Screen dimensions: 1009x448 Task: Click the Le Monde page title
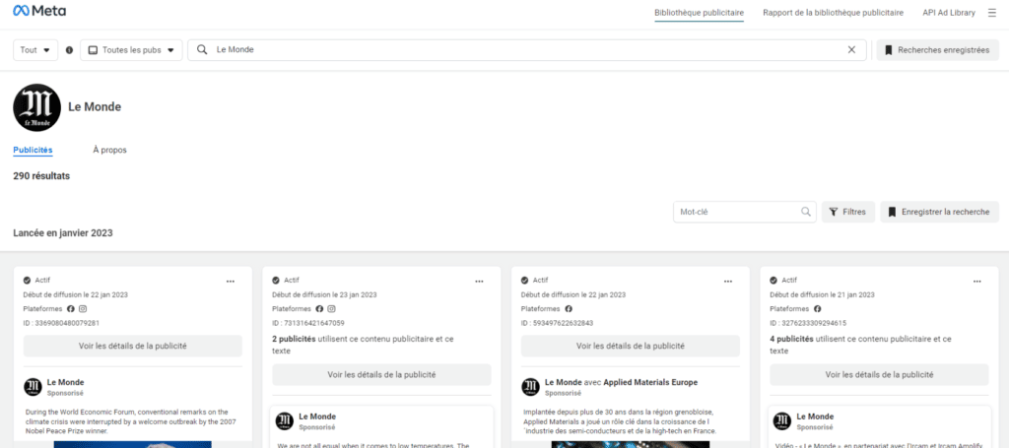click(x=95, y=107)
